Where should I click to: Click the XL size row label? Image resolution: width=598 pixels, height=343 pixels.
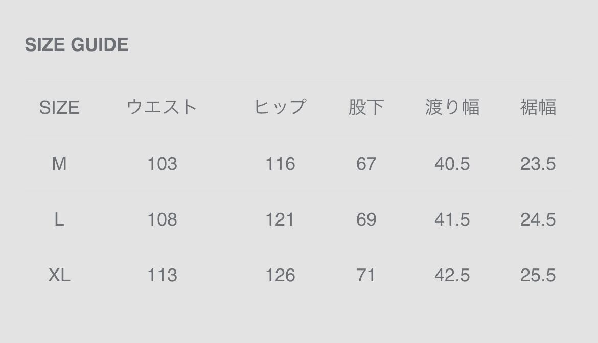tap(59, 275)
